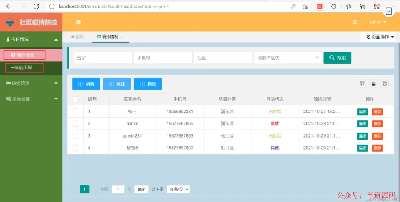This screenshot has width=400, height=202.
Task: Click the diamond logo of 社区疫情防控
Action: click(10, 22)
